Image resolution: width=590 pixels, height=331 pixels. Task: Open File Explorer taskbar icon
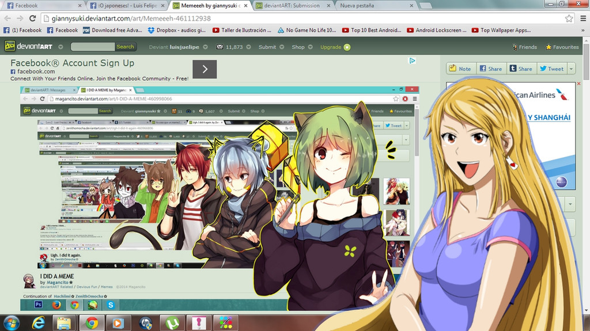(64, 323)
